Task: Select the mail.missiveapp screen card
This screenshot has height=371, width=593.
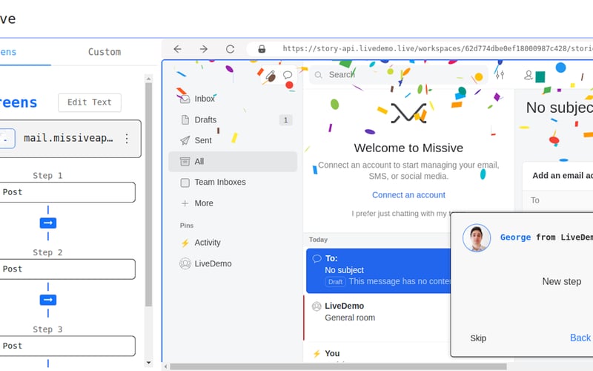Action: (x=70, y=139)
